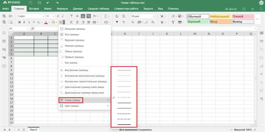Choose the last thick solid border style

tap(124, 124)
